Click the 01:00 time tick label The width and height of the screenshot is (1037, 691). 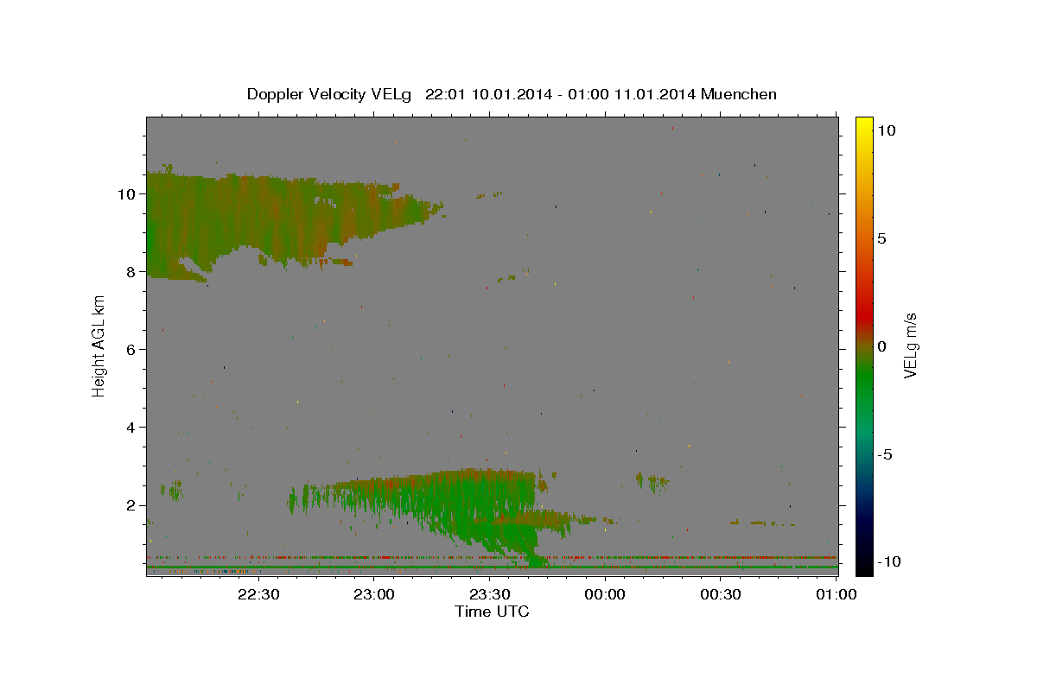pos(836,594)
